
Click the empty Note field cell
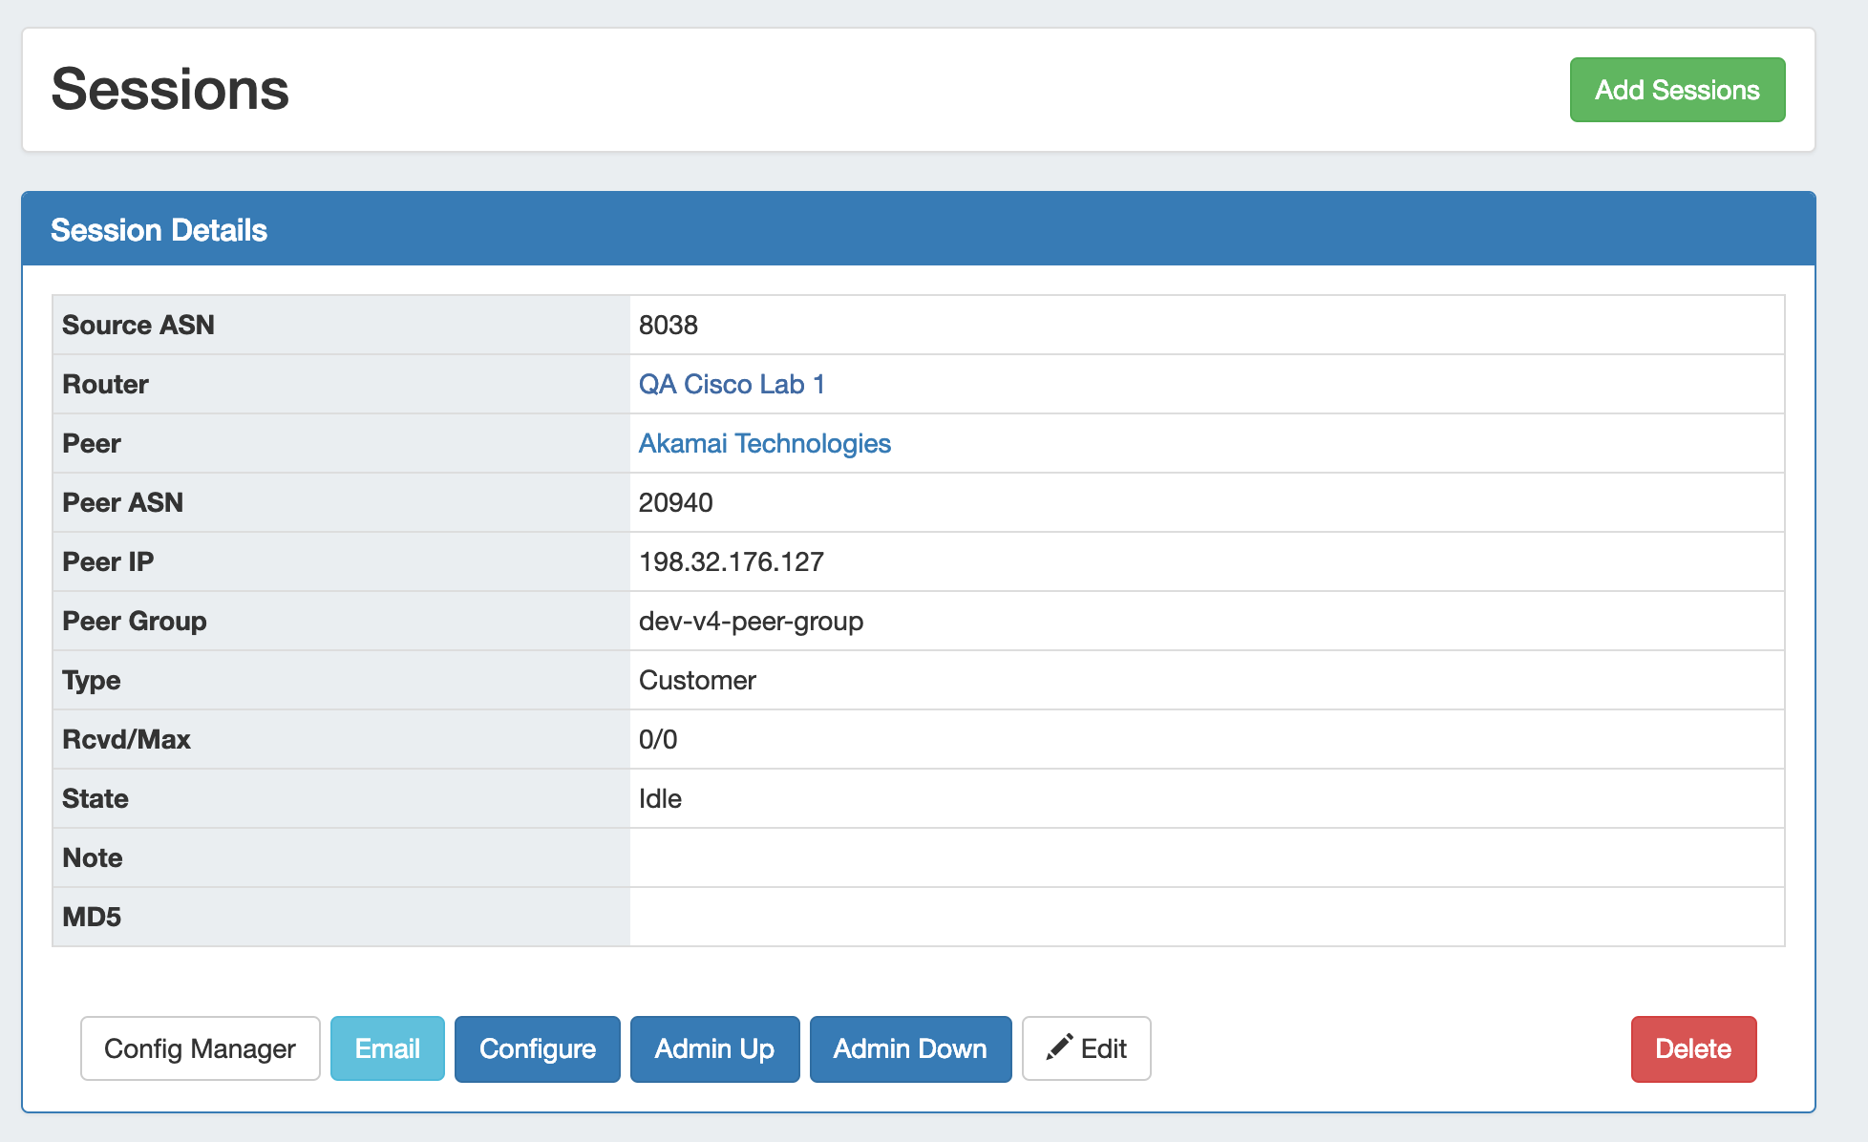(1205, 857)
